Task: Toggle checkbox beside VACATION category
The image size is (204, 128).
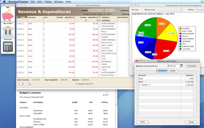Action: coord(100,67)
